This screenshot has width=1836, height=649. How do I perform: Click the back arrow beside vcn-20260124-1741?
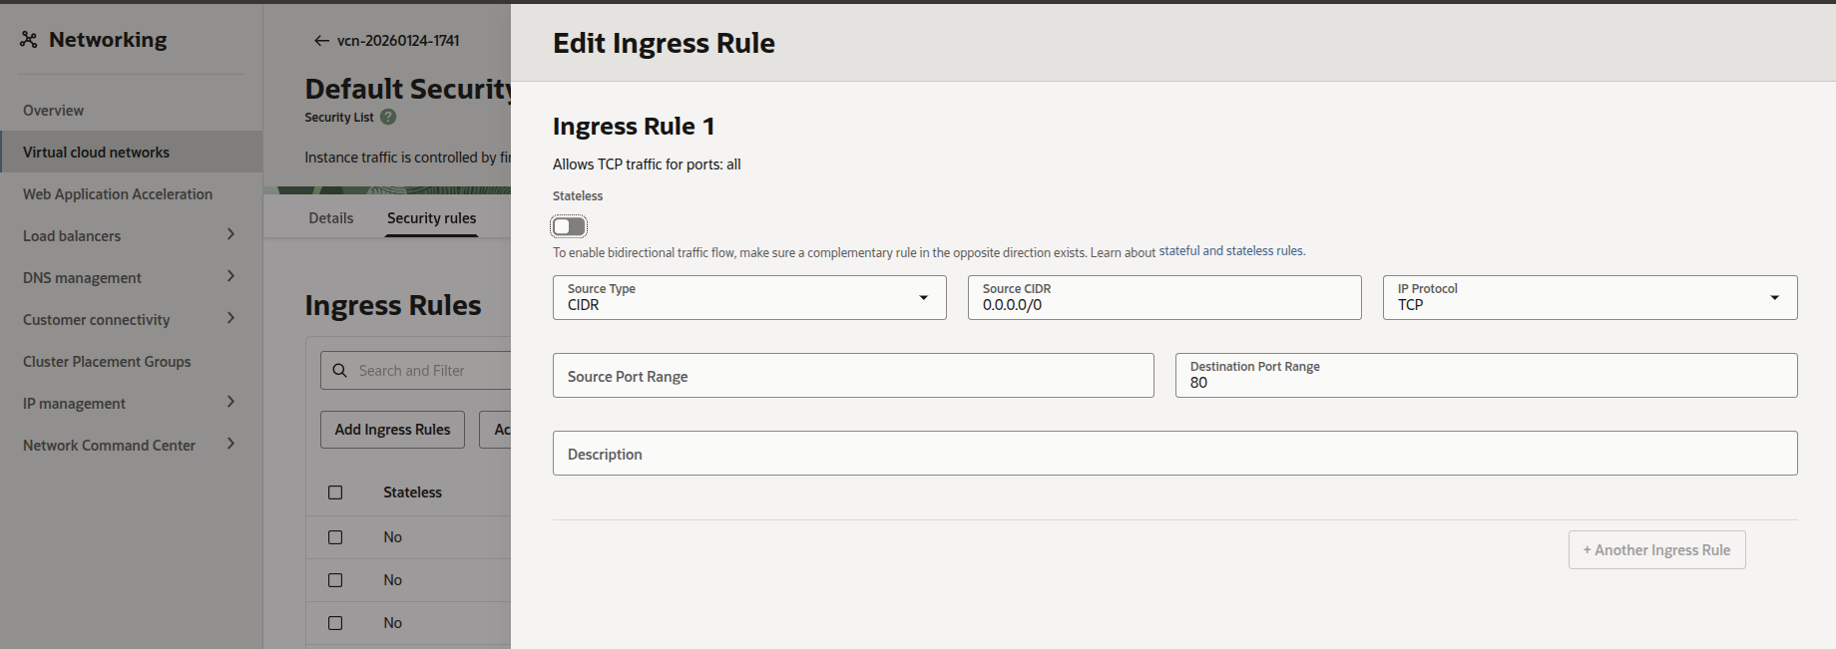click(321, 41)
